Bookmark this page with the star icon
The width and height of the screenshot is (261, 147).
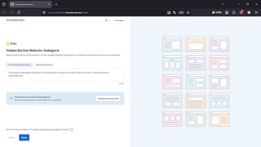[188, 13]
